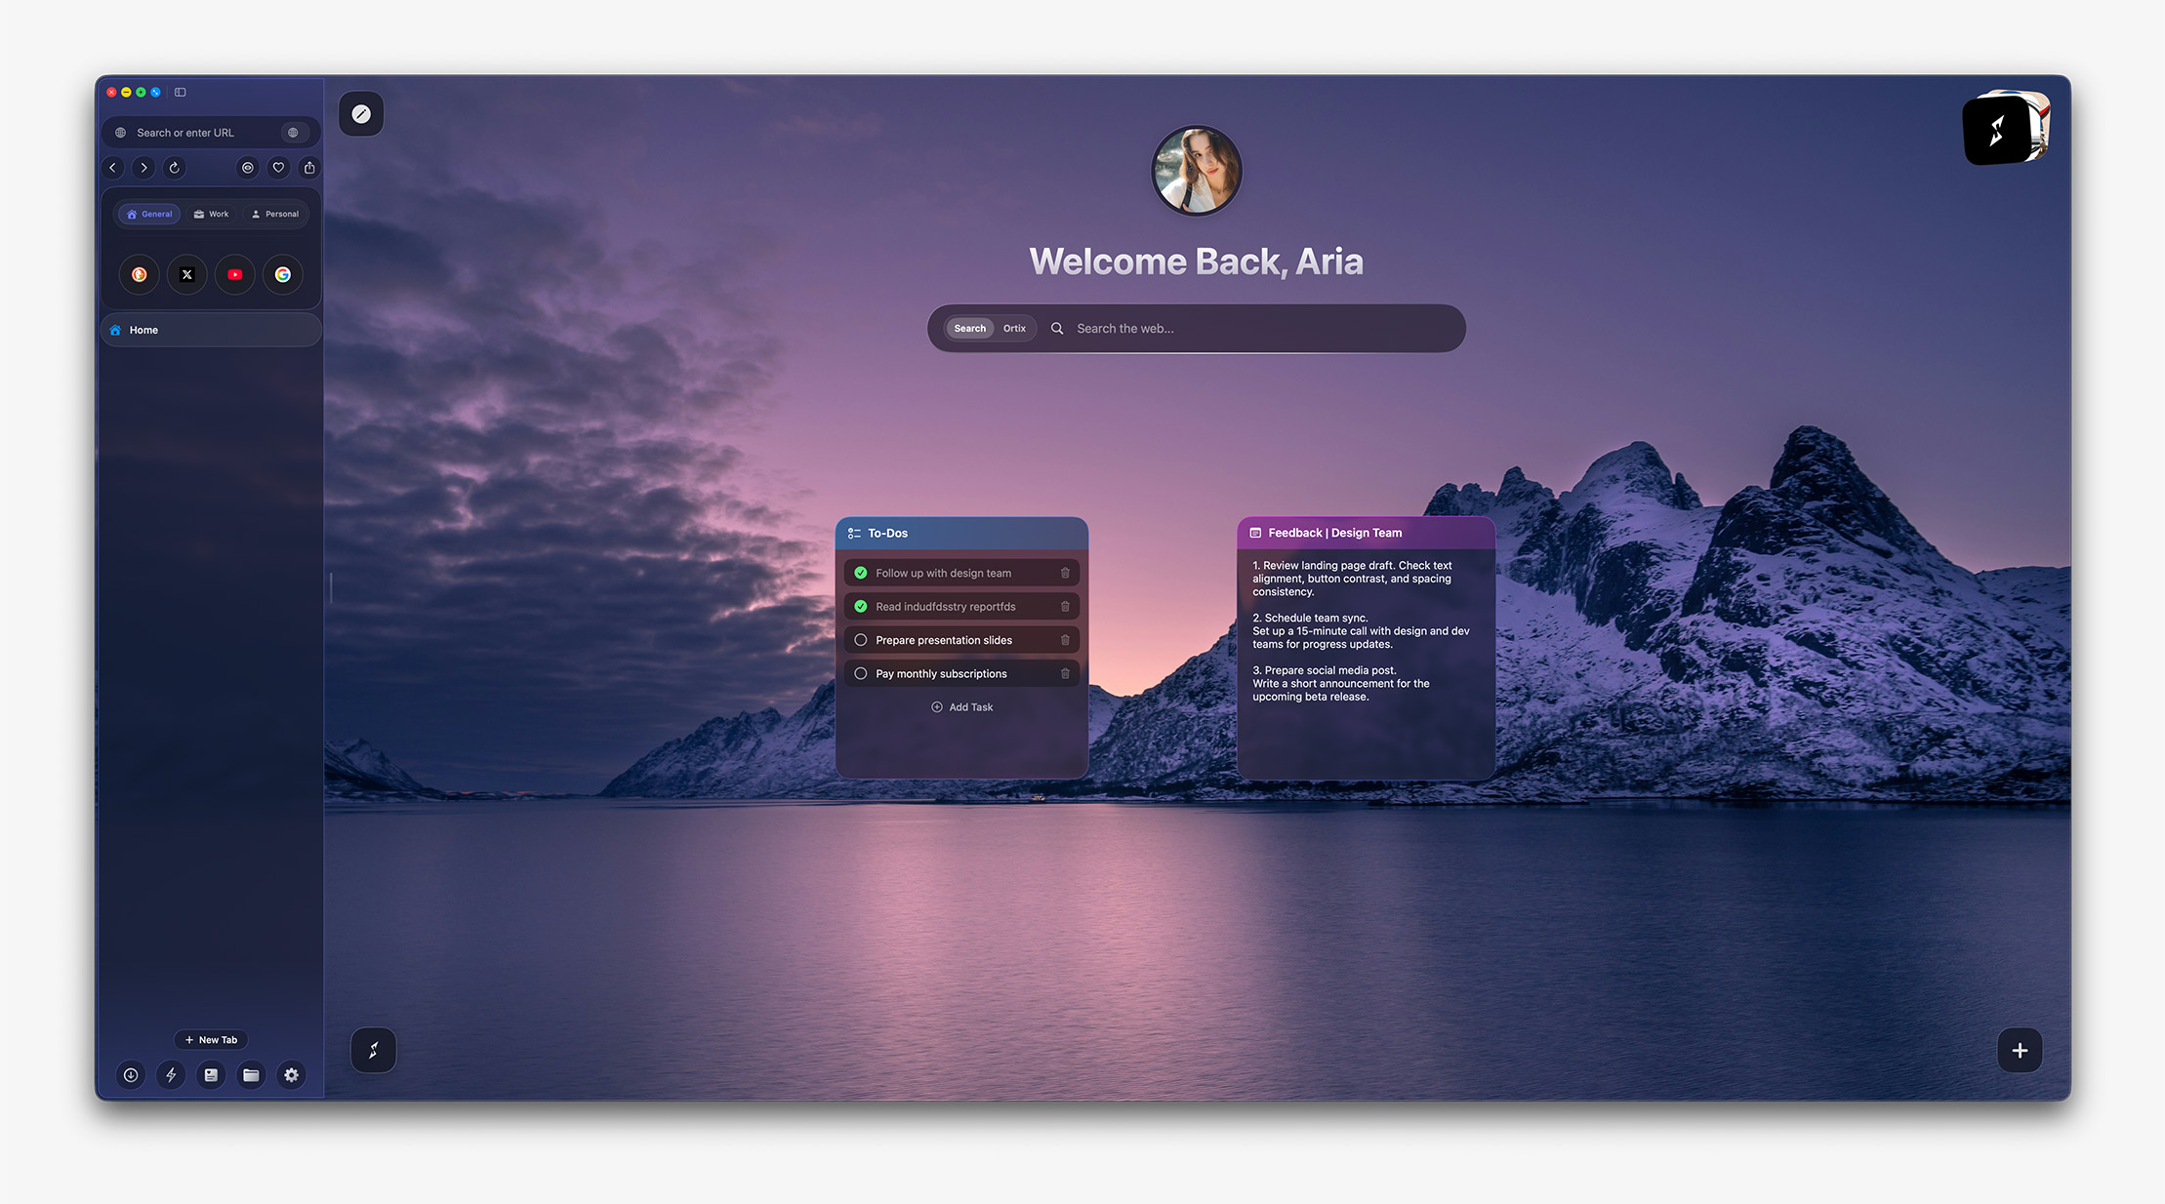Image resolution: width=2165 pixels, height=1204 pixels.
Task: Click the eye privacy icon
Action: (248, 167)
